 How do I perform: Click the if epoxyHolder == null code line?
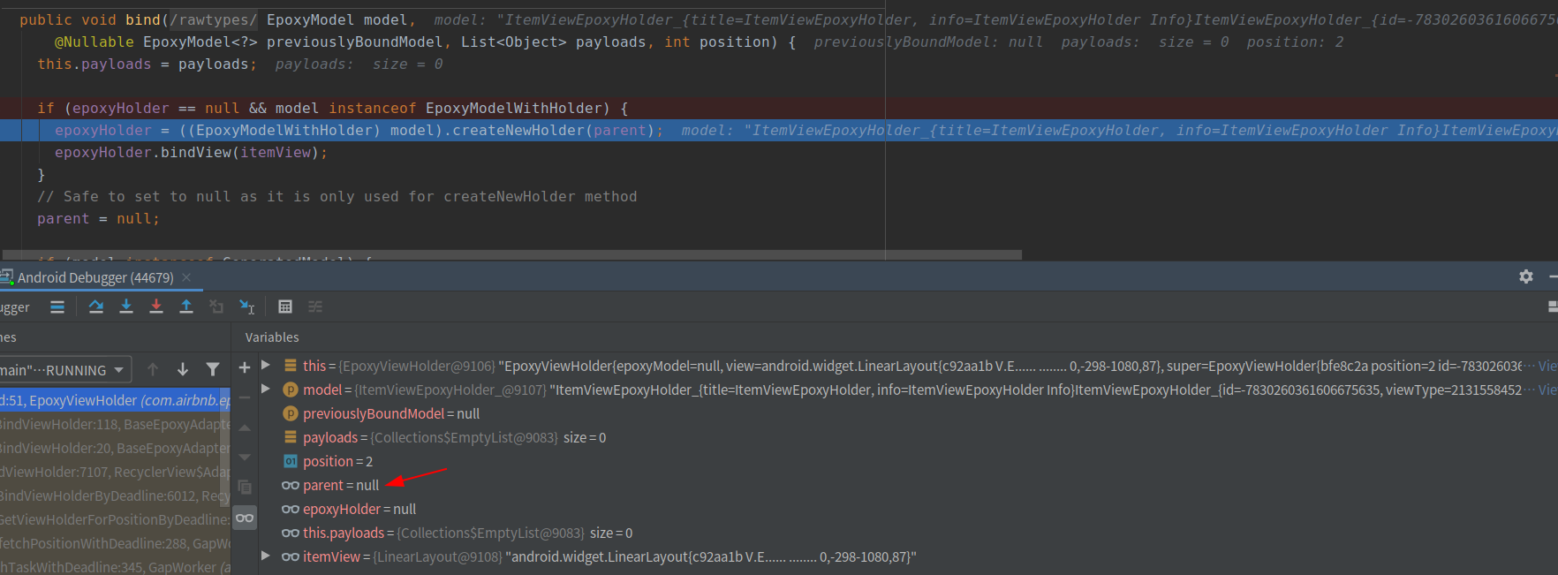[332, 108]
